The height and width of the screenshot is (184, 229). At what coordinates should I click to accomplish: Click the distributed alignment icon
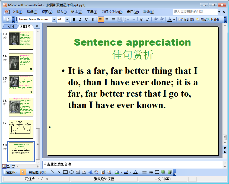click(119, 20)
